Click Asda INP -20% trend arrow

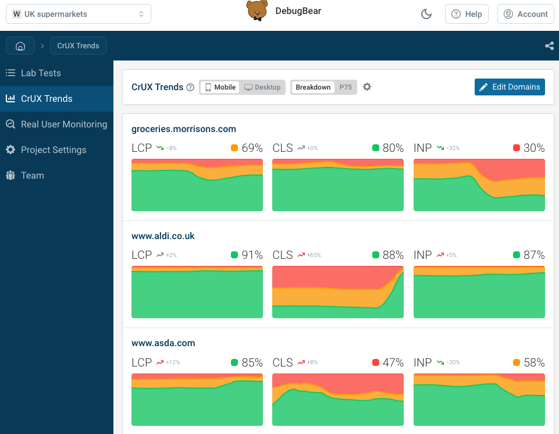[440, 362]
